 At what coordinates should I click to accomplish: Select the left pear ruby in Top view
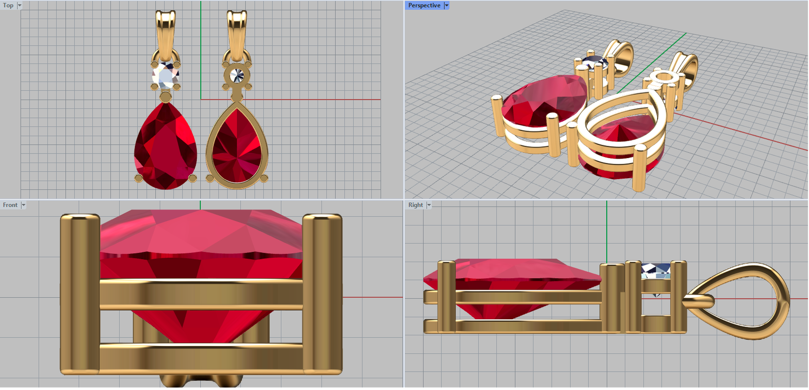(165, 148)
